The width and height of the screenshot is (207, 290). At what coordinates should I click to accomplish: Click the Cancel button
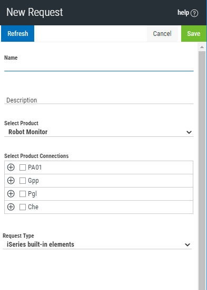click(162, 33)
